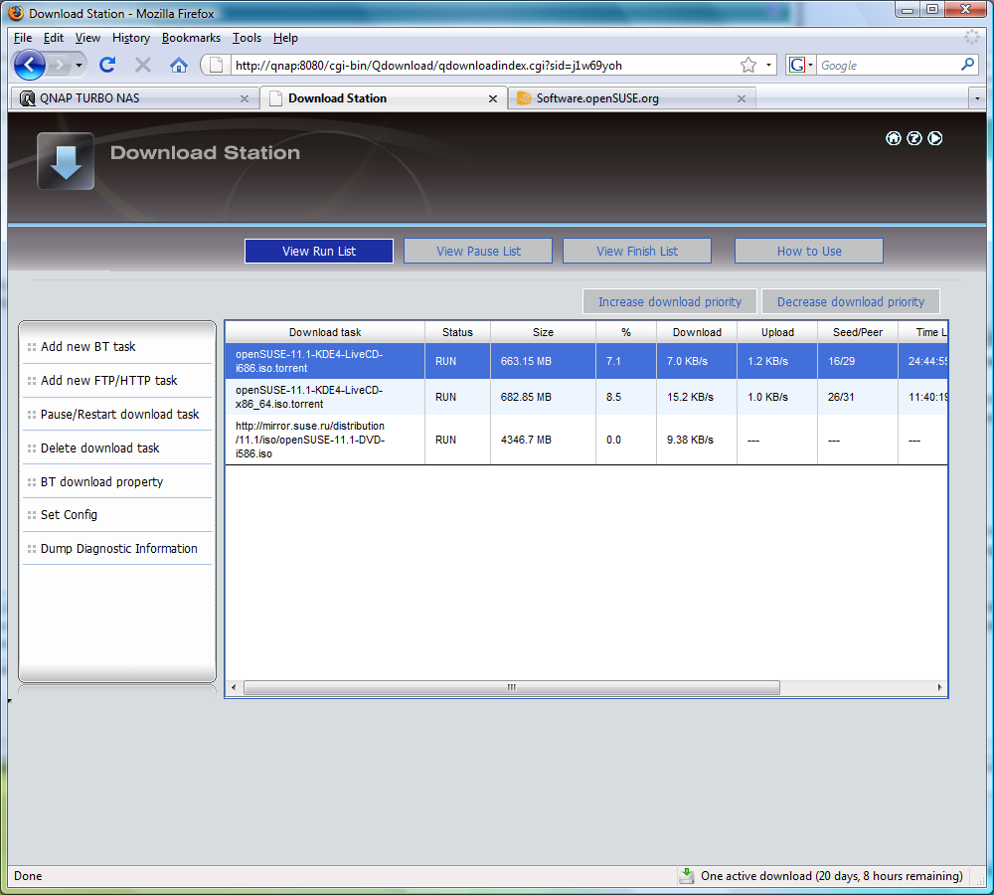Click the Seed/Peer column header
This screenshot has width=994, height=895.
coord(858,332)
